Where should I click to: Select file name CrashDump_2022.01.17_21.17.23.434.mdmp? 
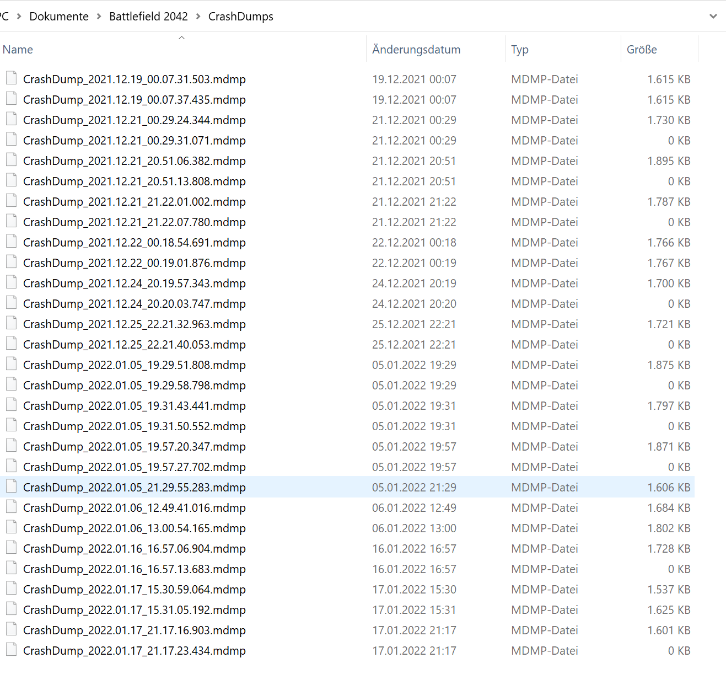coord(135,650)
